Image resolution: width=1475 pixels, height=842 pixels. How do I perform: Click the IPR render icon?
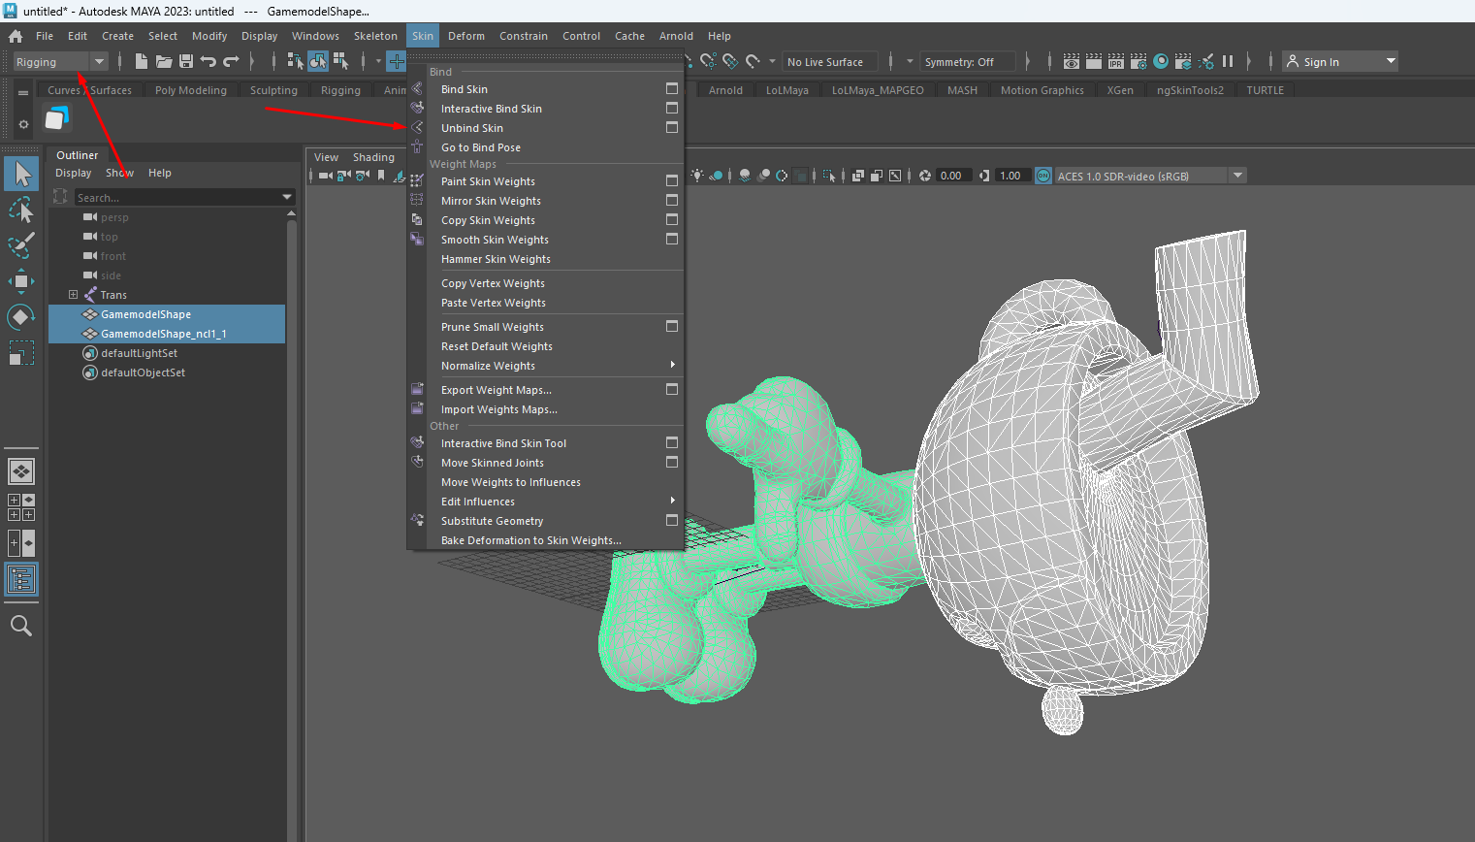1116,61
